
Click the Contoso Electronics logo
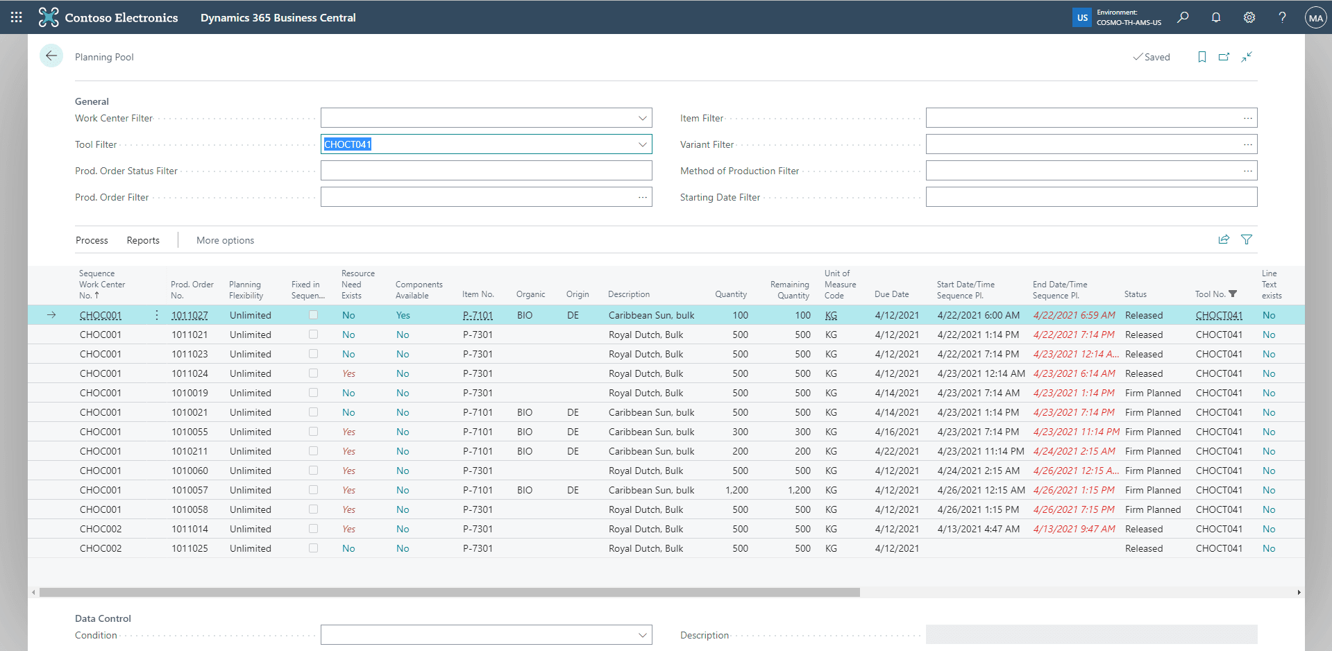click(x=49, y=17)
